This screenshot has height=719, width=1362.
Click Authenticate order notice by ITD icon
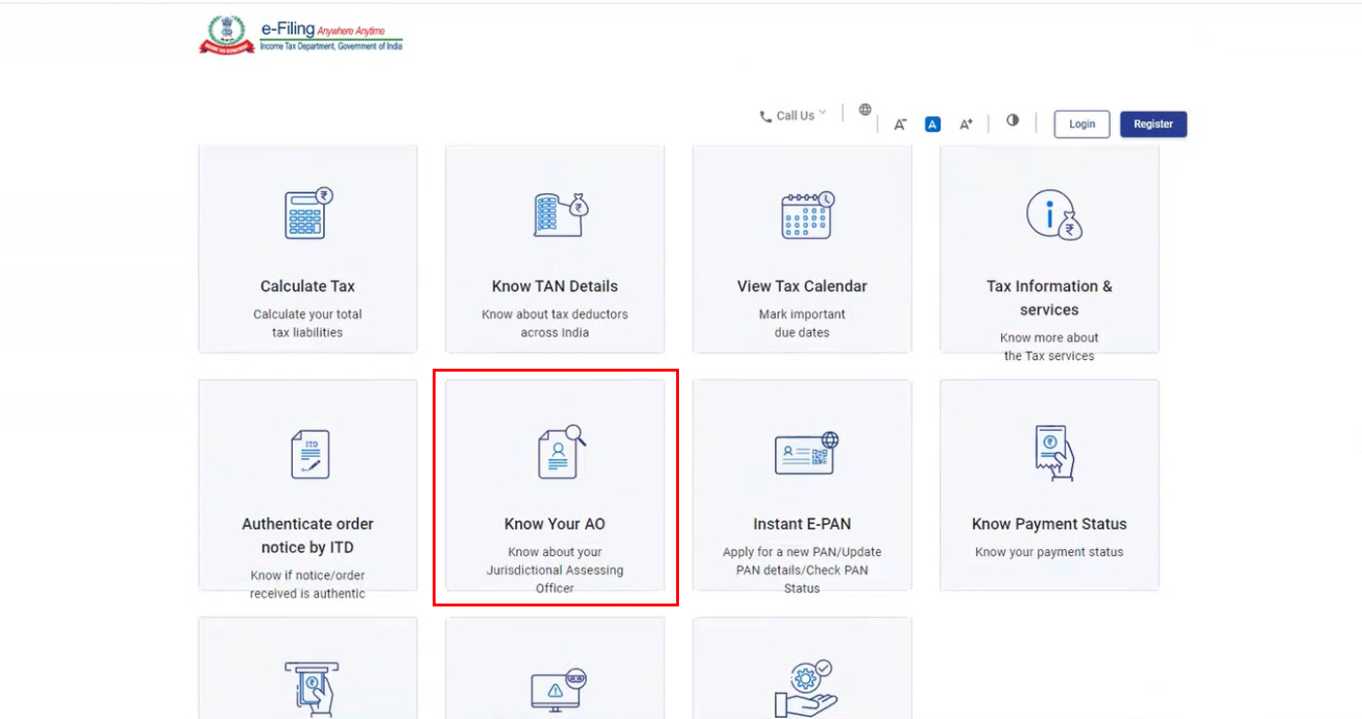308,453
